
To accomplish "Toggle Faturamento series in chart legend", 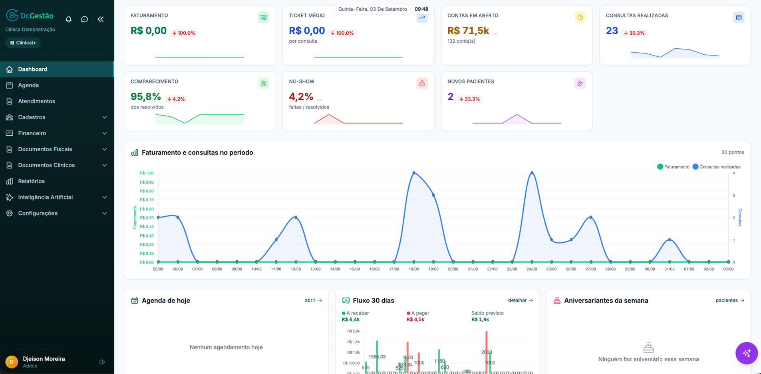I will 673,167.
